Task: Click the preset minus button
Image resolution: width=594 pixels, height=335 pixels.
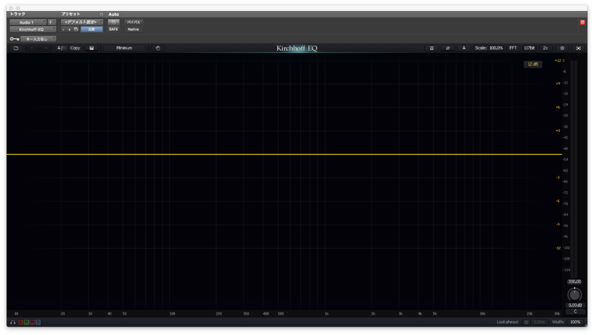Action: point(63,29)
